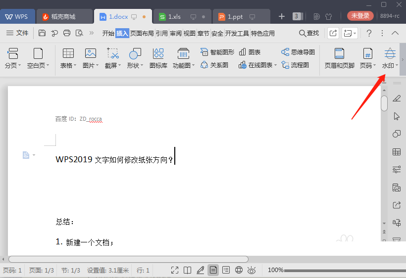Open the settings sliders icon in sidebar
406x278 pixels.
pyautogui.click(x=397, y=169)
